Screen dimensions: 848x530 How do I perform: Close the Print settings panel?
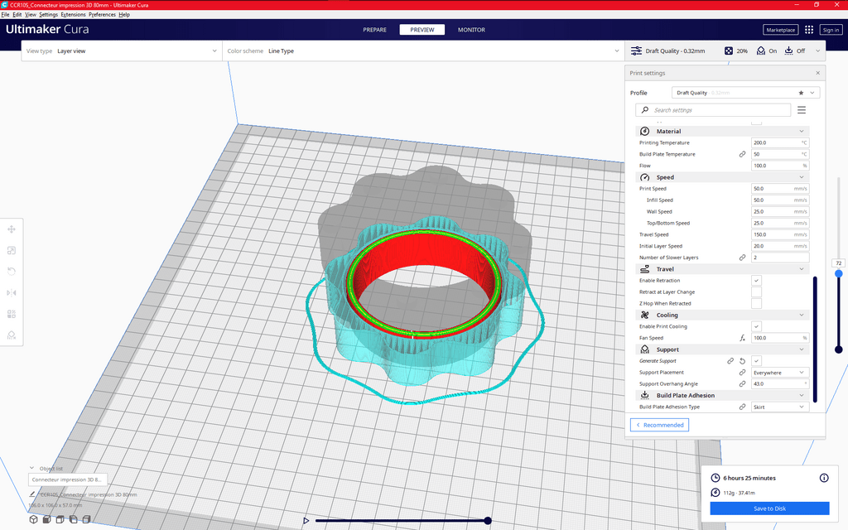click(817, 73)
